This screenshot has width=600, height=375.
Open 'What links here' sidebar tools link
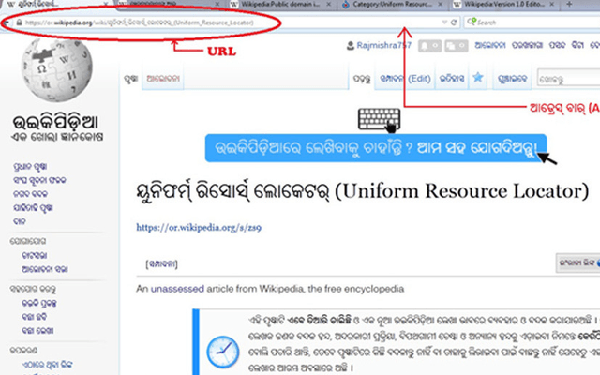[47, 365]
